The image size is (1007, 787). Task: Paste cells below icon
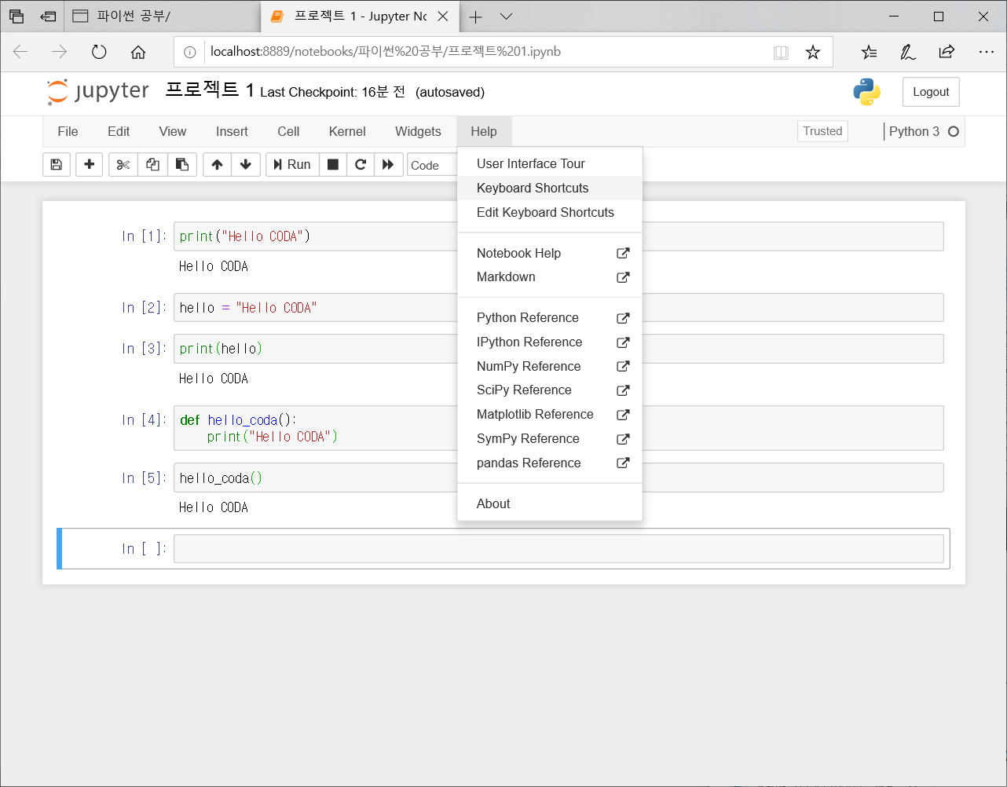182,165
